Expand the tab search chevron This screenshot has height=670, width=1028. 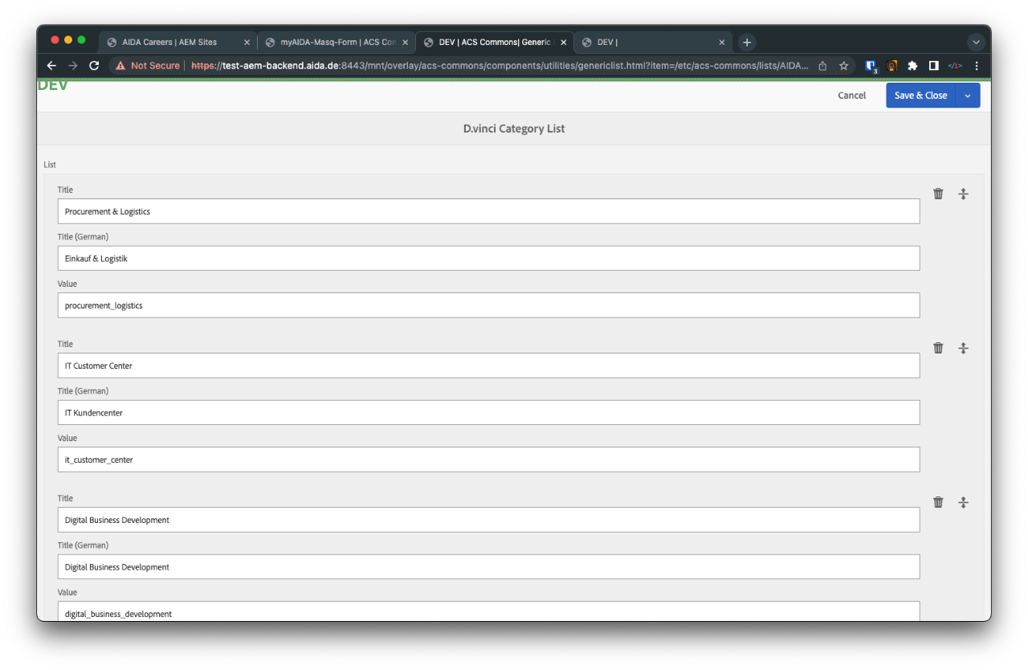tap(976, 43)
